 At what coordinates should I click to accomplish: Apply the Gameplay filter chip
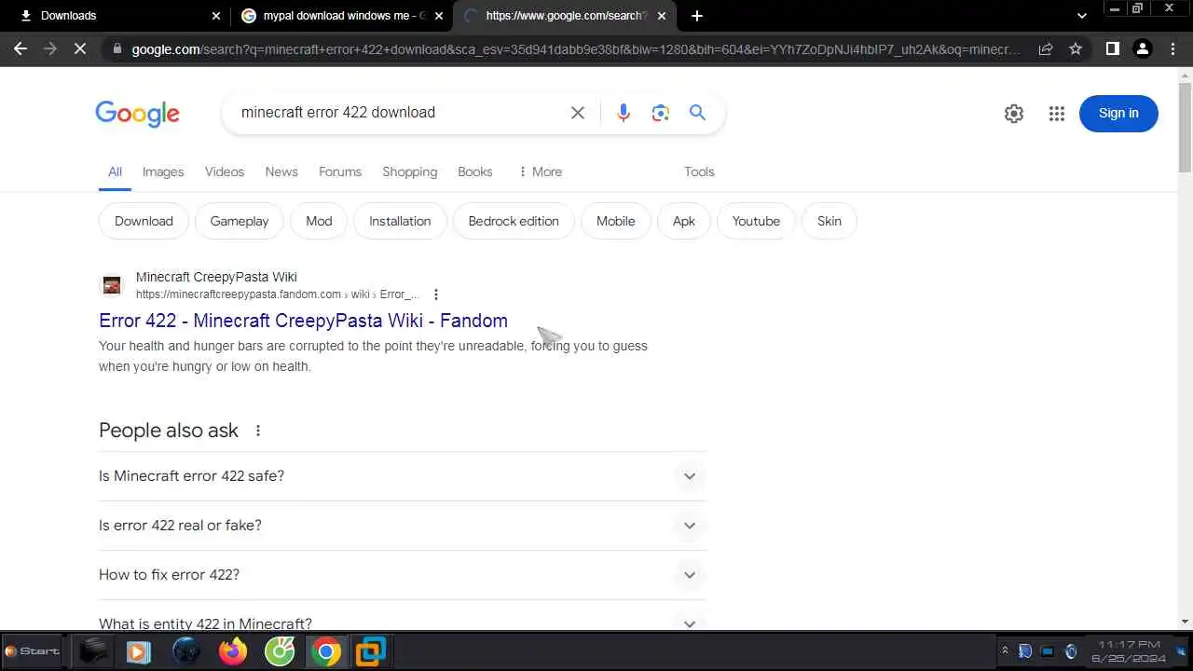[240, 221]
